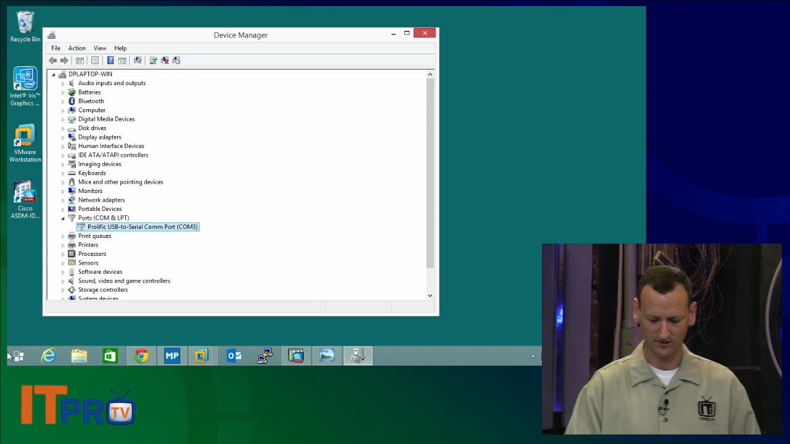Viewport: 790px width, 444px height.
Task: Open Google Chrome from the taskbar
Action: [141, 356]
